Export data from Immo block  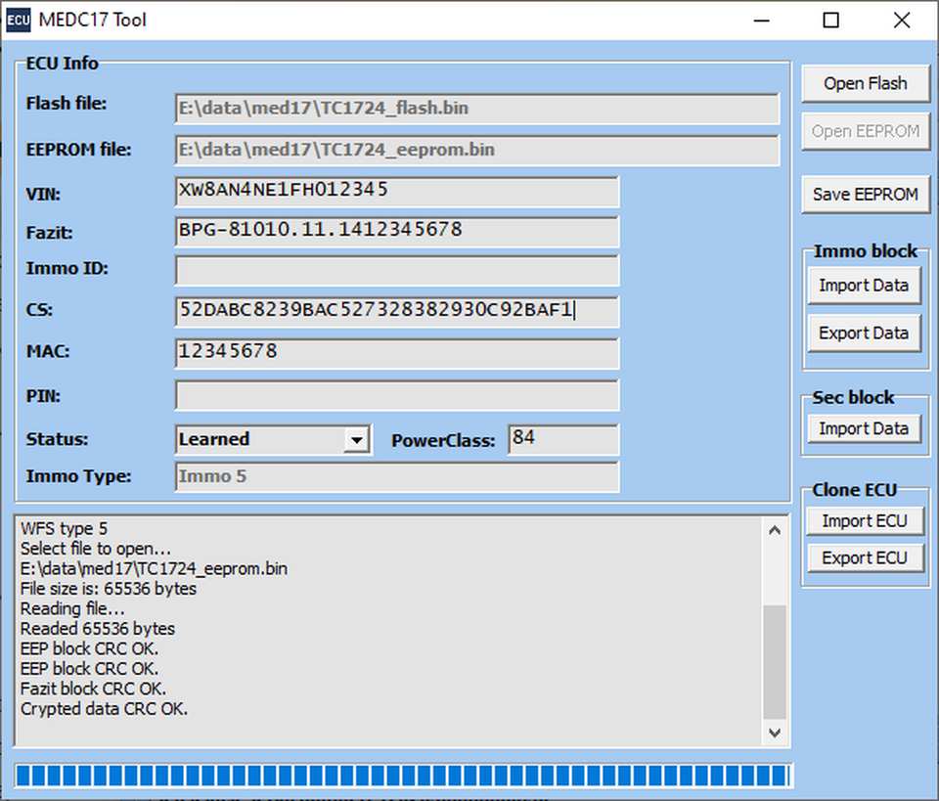864,334
